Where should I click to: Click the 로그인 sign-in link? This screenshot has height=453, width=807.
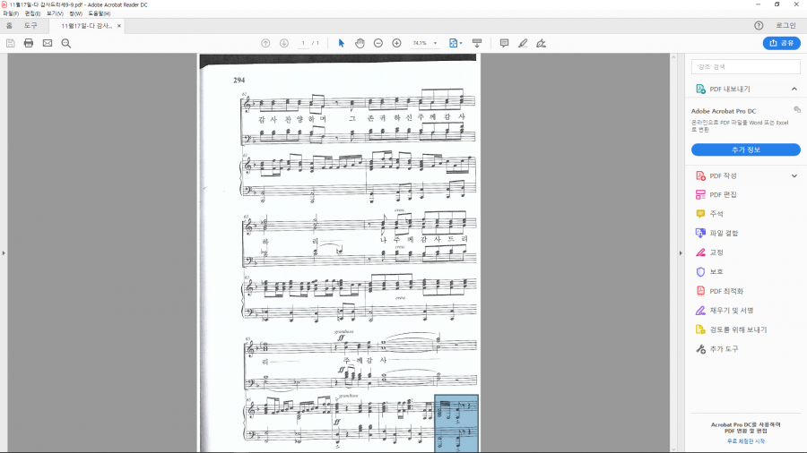click(785, 25)
